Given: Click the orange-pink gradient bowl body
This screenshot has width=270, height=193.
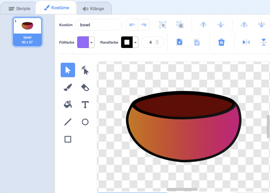Looking at the screenshot, I should click(x=184, y=138).
